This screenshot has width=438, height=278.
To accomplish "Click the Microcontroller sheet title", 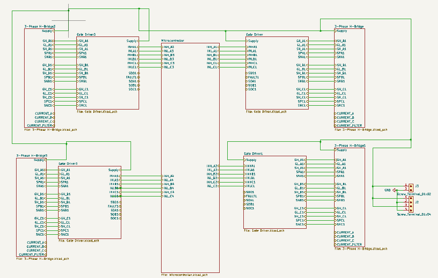I will (x=173, y=41).
